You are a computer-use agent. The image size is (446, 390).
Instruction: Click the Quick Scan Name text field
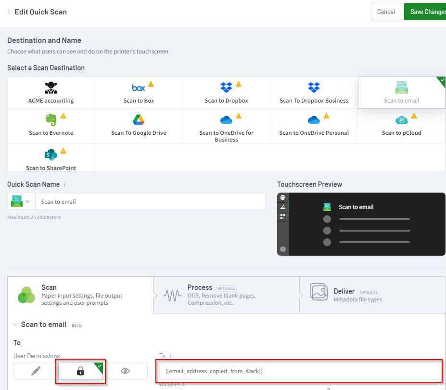point(150,202)
